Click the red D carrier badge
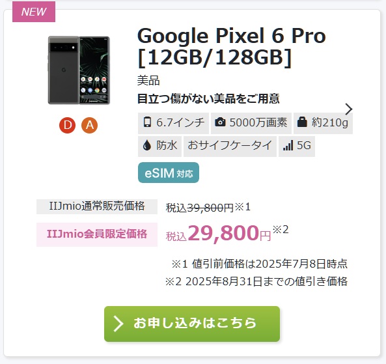Image resolution: width=386 pixels, height=364 pixels. click(x=67, y=126)
